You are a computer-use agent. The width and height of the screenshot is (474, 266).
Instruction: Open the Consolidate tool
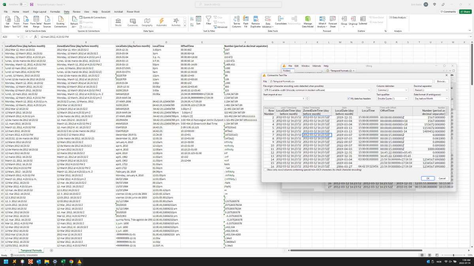(x=280, y=20)
